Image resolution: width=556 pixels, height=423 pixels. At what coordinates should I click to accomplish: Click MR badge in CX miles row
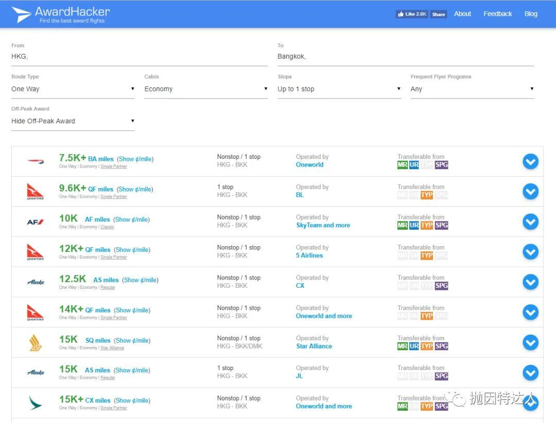tap(403, 407)
